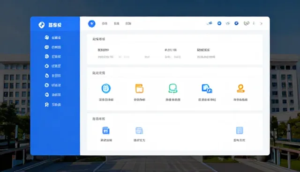Open the first item in the blue sidebar menu
300x172 pixels.
(52, 37)
